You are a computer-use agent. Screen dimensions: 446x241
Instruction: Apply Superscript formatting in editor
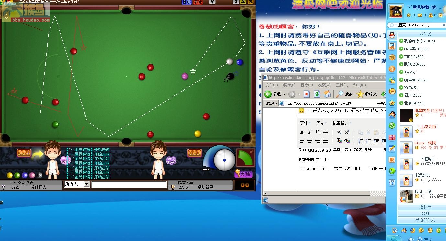(347, 132)
